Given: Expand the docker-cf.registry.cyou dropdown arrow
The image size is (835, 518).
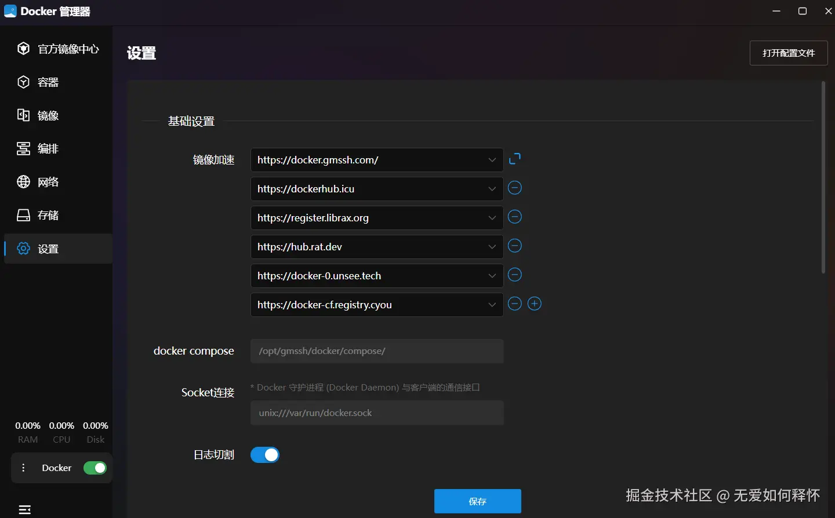Looking at the screenshot, I should pyautogui.click(x=492, y=305).
